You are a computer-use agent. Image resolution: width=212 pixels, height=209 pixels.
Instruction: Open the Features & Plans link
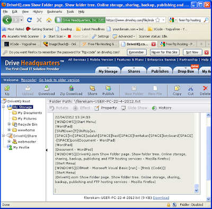click(x=130, y=60)
